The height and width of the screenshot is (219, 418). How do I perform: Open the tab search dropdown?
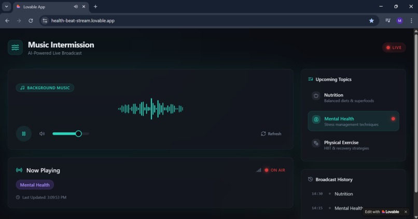coord(6,7)
